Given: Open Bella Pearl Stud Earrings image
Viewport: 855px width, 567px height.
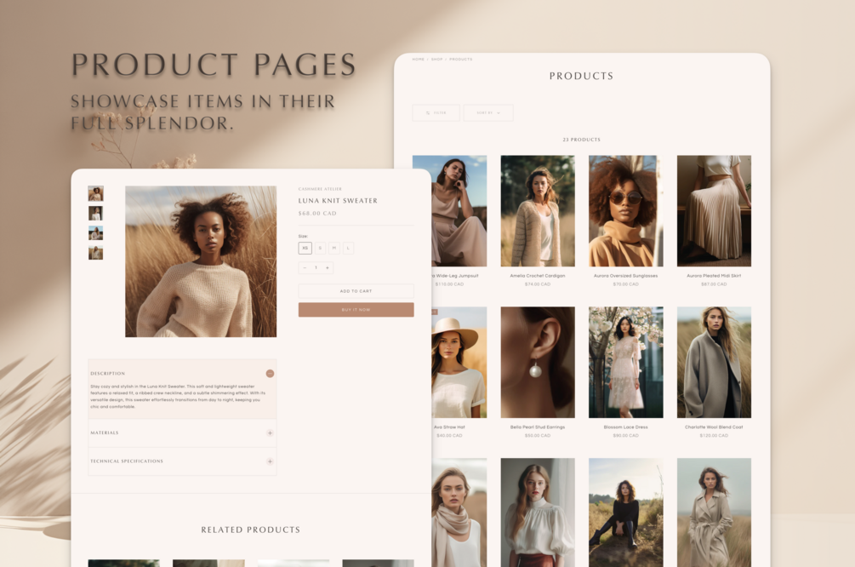Looking at the screenshot, I should pos(538,363).
